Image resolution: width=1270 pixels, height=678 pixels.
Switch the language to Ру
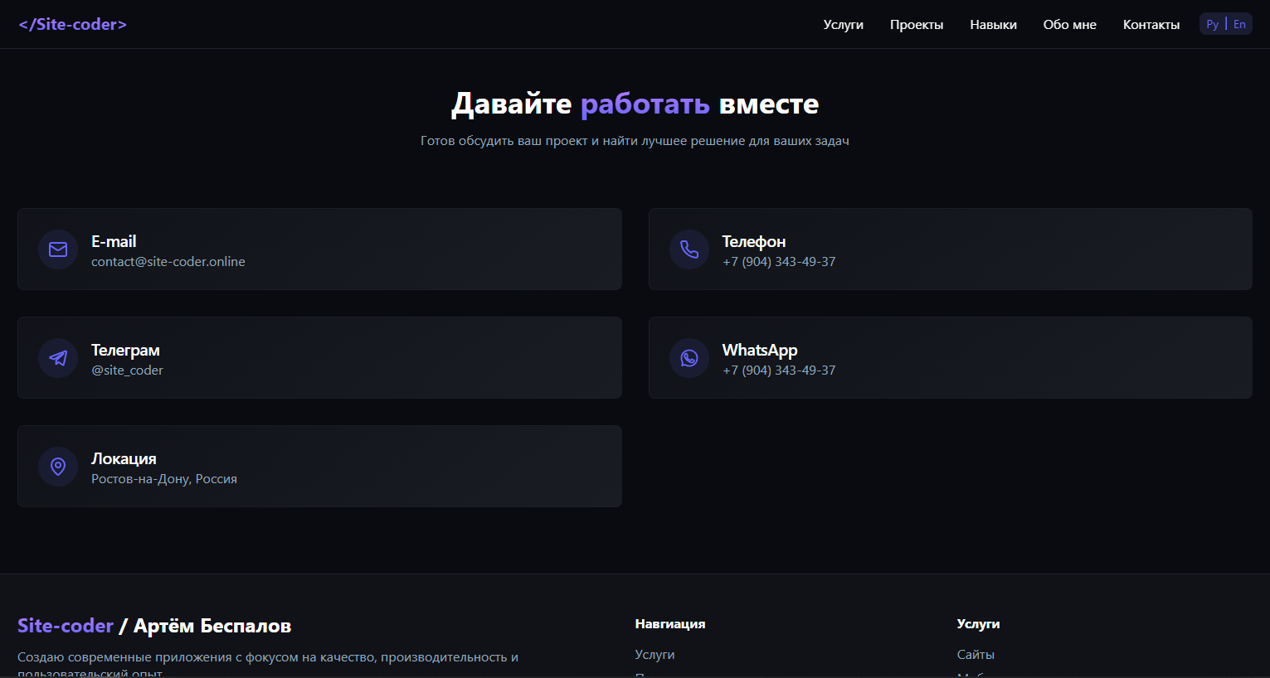pos(1213,24)
